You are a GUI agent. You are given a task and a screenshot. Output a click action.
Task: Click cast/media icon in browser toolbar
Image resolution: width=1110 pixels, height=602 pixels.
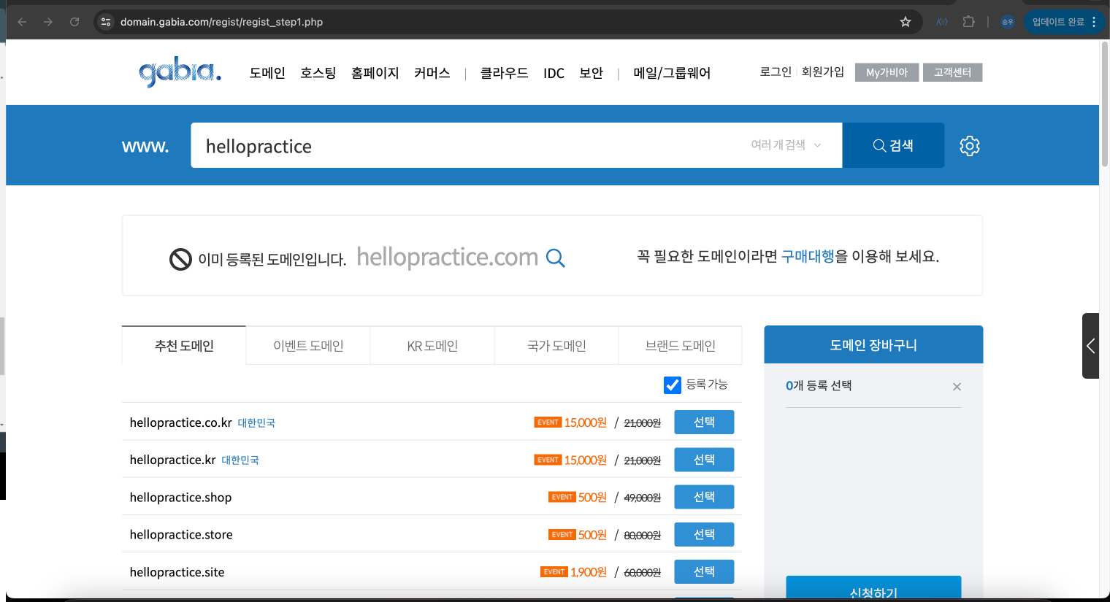[x=942, y=22]
